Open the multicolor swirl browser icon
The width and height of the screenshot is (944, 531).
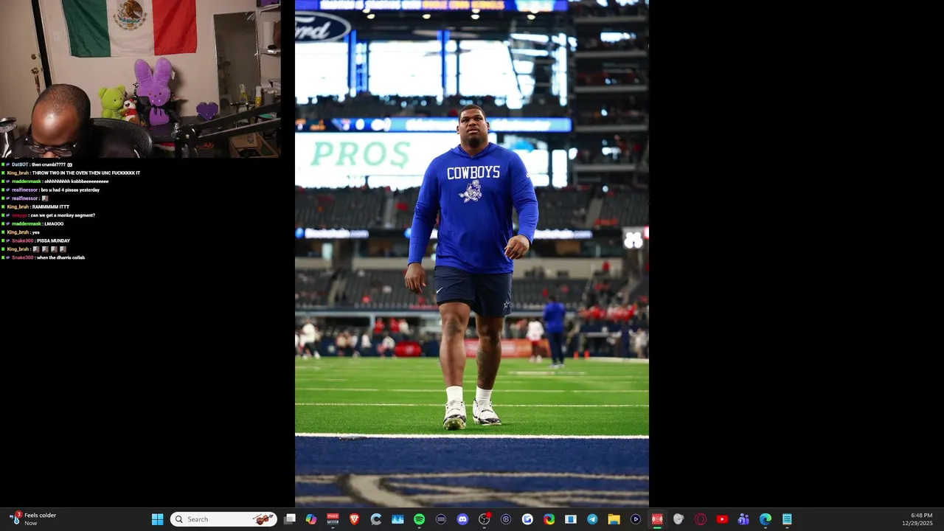(549, 519)
